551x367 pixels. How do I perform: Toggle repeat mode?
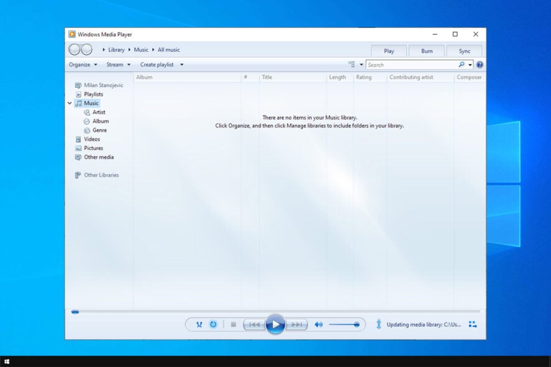coord(213,325)
